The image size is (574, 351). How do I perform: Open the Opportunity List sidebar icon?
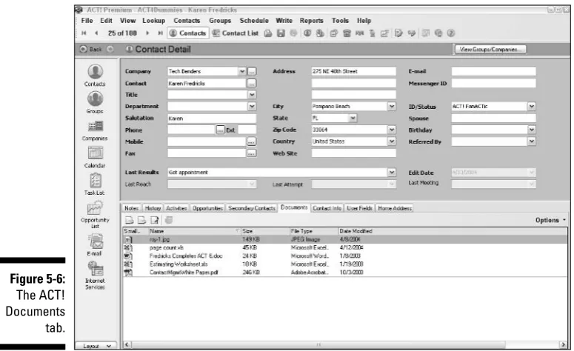[x=96, y=207]
